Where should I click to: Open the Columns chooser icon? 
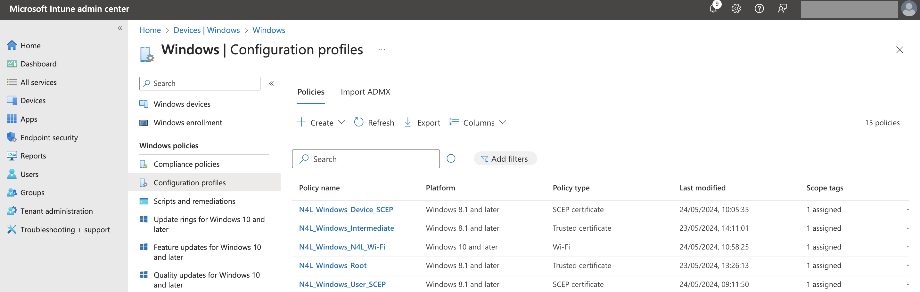tap(454, 122)
